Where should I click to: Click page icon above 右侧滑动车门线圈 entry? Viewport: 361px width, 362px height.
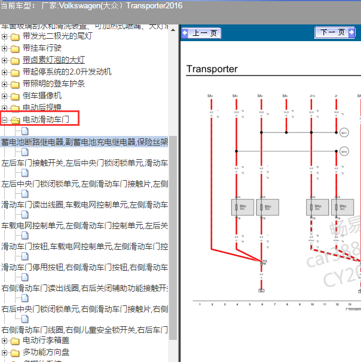(x=25, y=319)
